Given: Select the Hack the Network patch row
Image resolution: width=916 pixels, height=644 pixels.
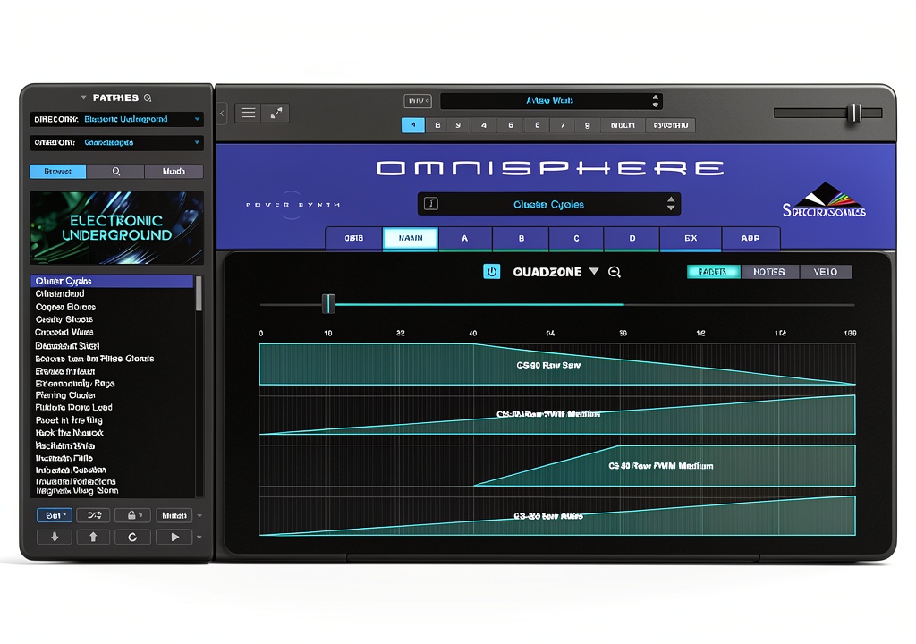Looking at the screenshot, I should (112, 432).
